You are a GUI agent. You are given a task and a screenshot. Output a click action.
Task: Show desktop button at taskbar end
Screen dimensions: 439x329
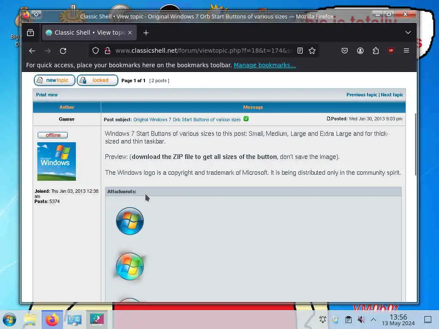click(428, 320)
